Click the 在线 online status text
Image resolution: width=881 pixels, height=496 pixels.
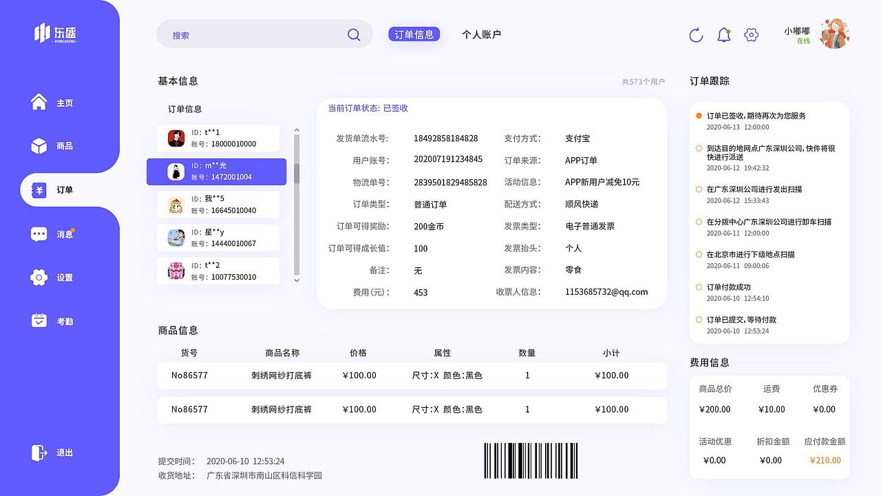[x=803, y=41]
